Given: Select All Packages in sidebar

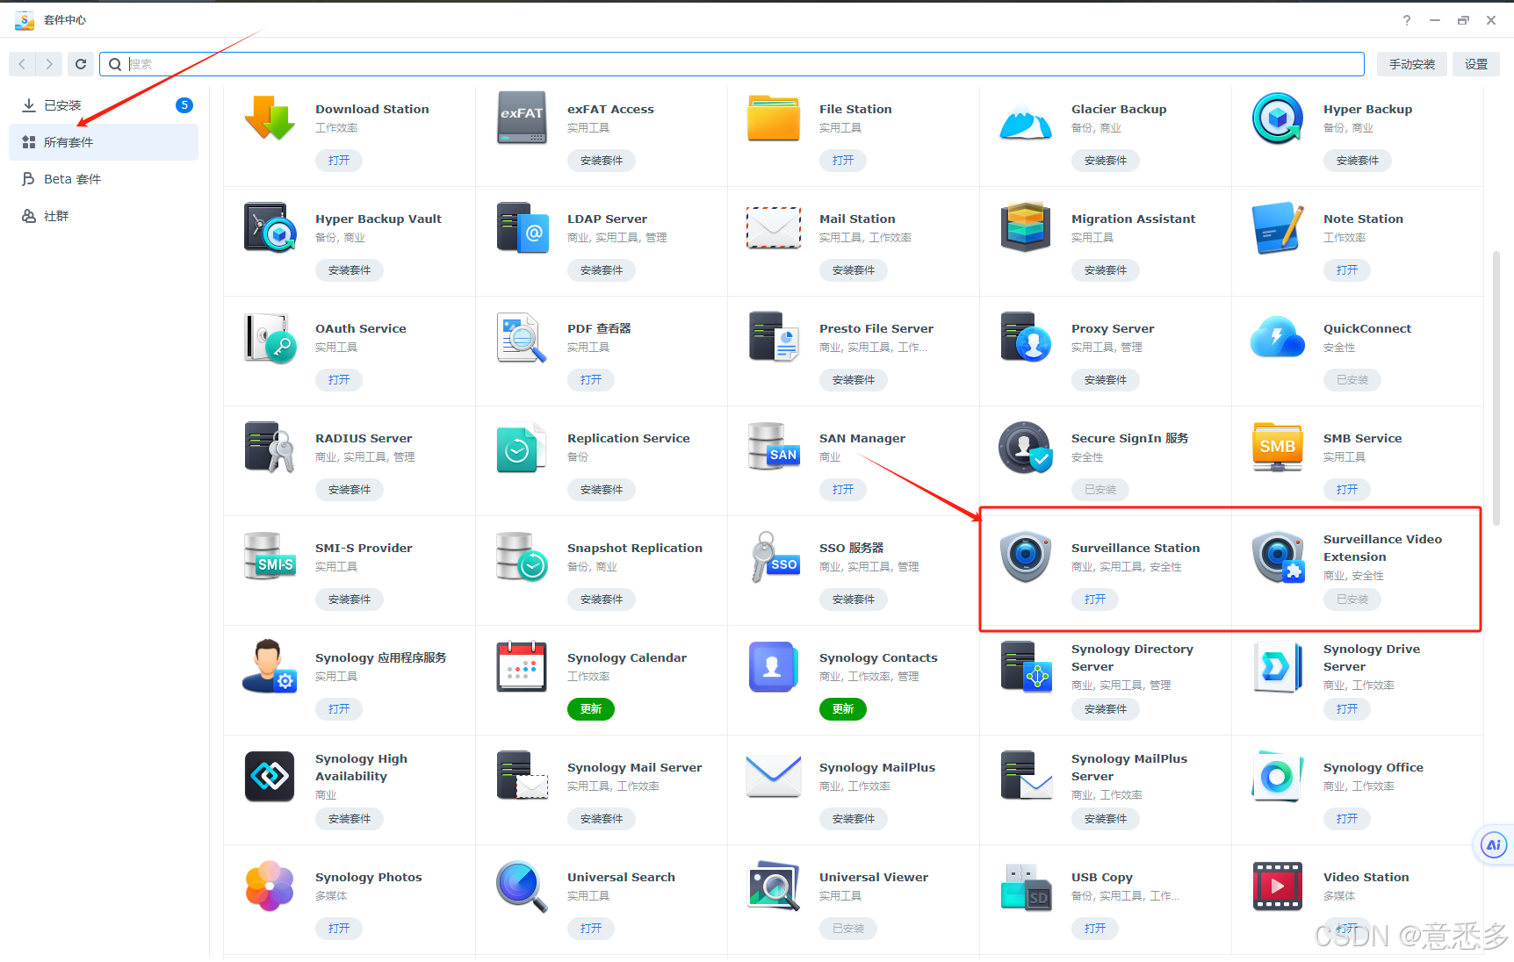Looking at the screenshot, I should (104, 142).
